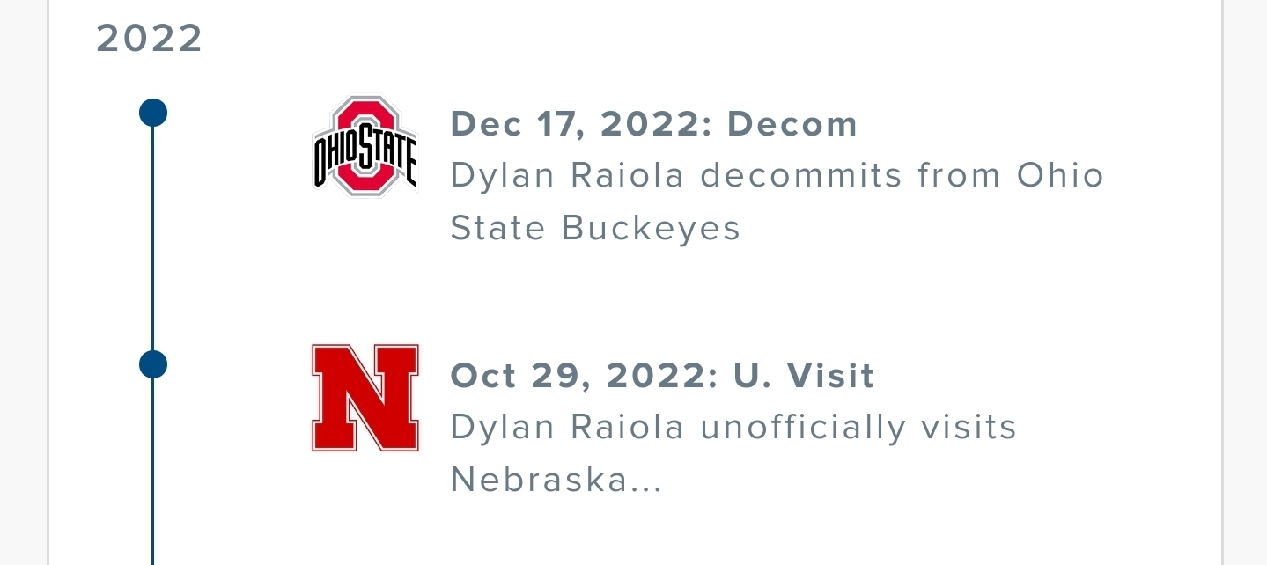Click the 'Decom' event type label
Screen dimensions: 1267x565
pyautogui.click(x=792, y=124)
